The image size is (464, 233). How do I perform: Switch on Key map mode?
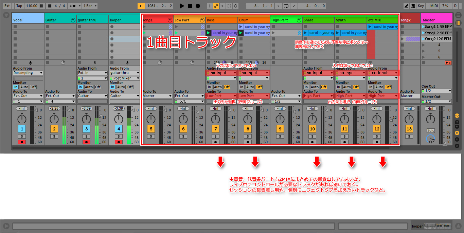tap(421, 6)
